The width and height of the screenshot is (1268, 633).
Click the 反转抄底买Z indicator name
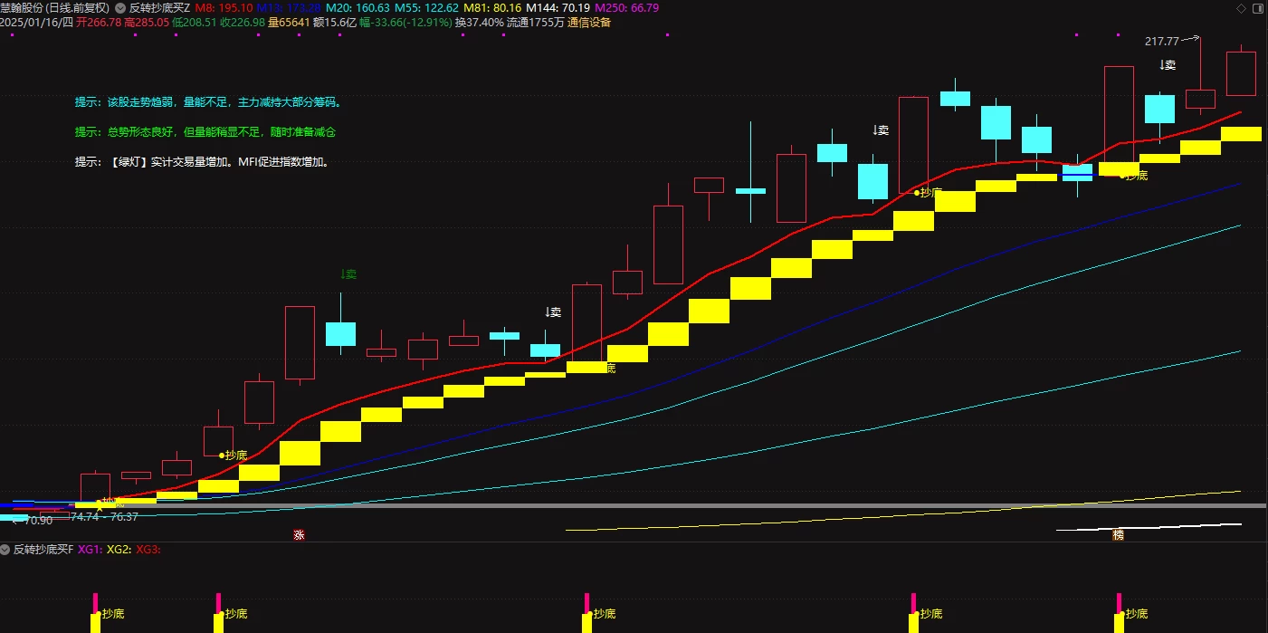[160, 7]
